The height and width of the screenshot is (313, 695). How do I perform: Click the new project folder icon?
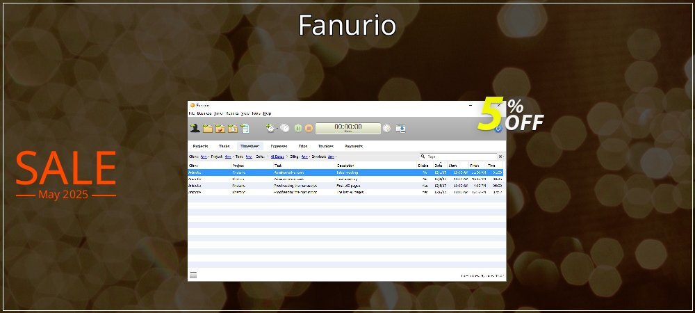pyautogui.click(x=207, y=129)
